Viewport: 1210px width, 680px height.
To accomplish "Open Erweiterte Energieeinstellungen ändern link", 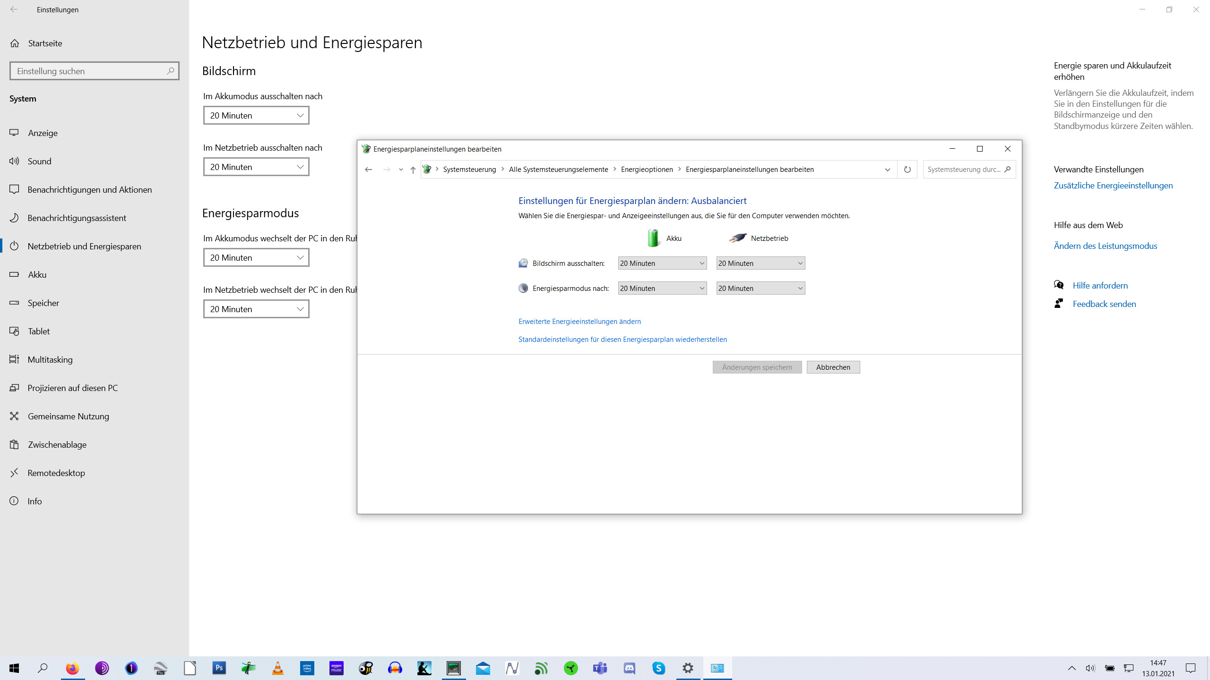I will click(x=579, y=322).
